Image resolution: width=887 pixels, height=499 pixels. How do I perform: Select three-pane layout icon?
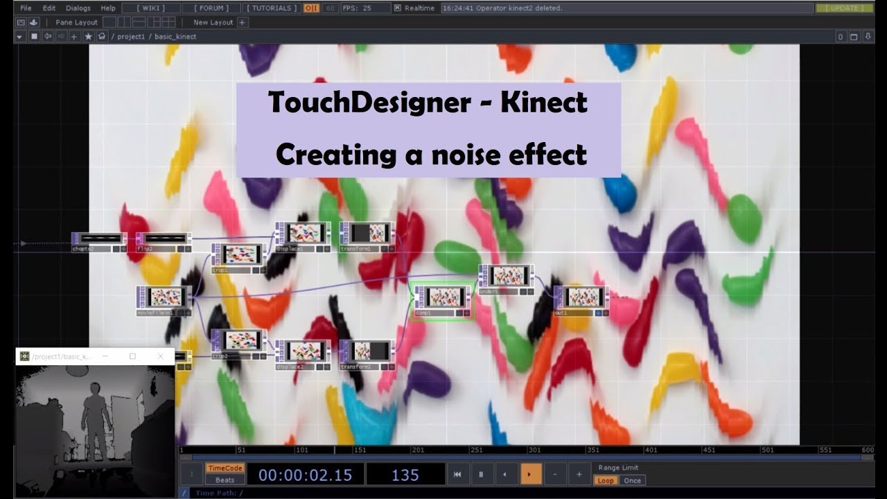155,22
